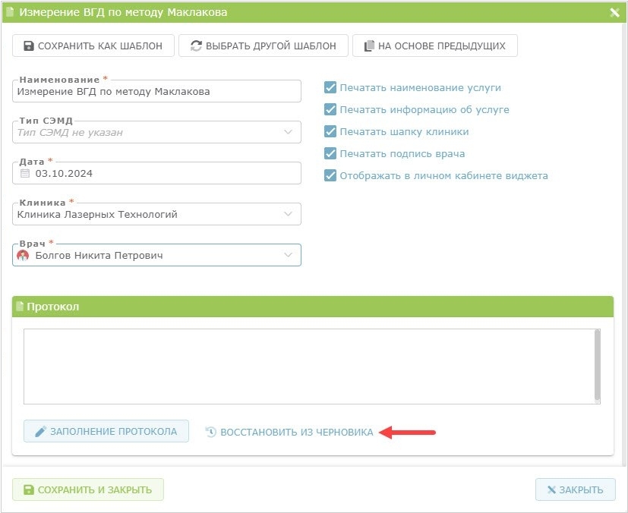
Task: Toggle the 'Печатать подпись врача' checkbox
Action: (330, 153)
